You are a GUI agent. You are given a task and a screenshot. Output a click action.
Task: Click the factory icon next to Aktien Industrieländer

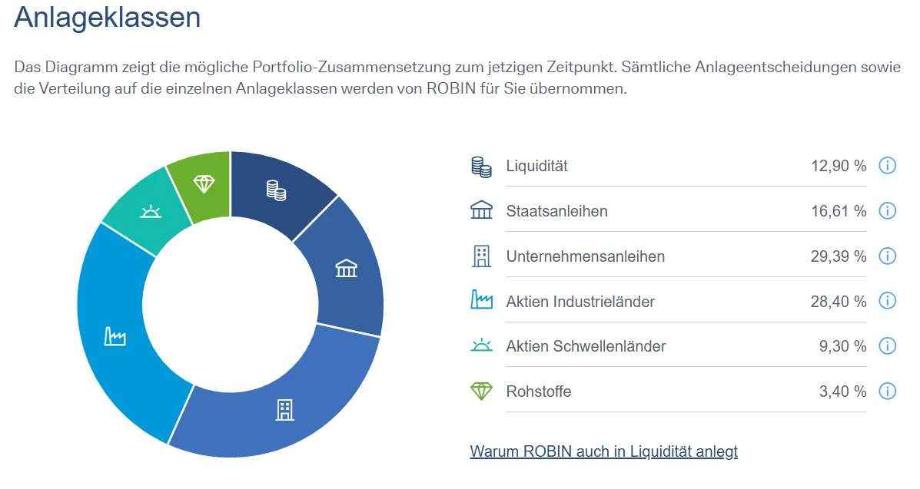[481, 299]
